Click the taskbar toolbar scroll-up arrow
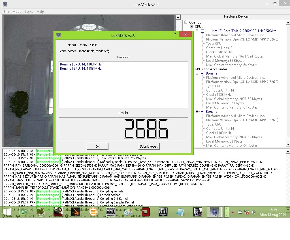290x240 pixels. [227, 209]
